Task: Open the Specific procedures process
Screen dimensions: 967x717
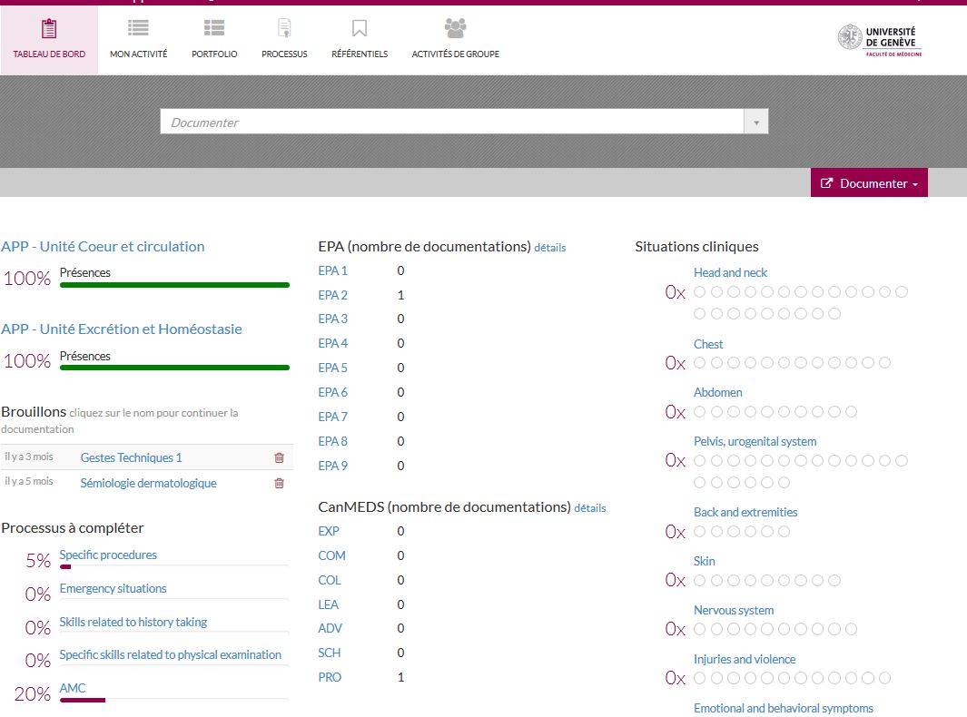Action: point(108,555)
